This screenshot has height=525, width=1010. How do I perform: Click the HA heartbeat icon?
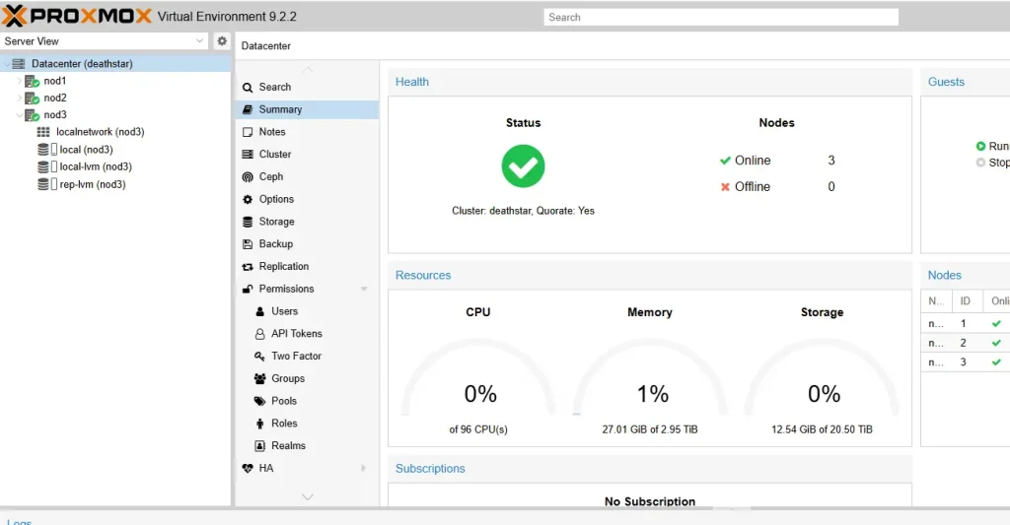248,469
